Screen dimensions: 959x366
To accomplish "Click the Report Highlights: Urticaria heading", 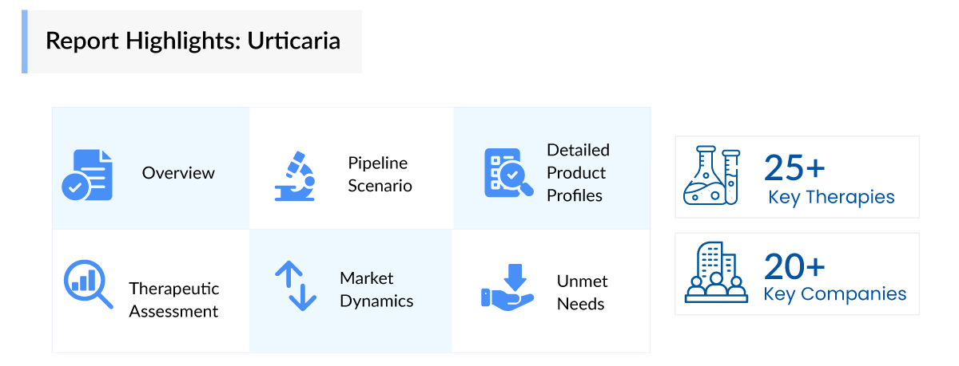I will coord(193,41).
